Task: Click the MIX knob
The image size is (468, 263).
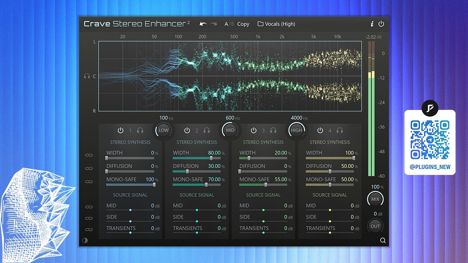Action: click(x=375, y=199)
